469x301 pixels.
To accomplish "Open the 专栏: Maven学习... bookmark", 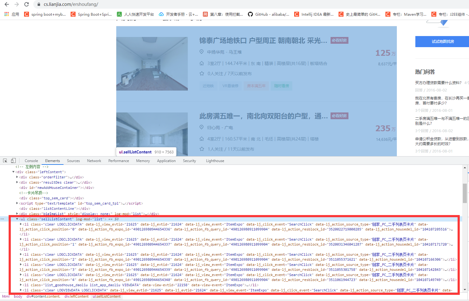I will pyautogui.click(x=406, y=14).
